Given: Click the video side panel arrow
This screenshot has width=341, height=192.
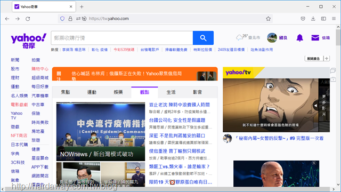Looking at the screenshot, I should (x=315, y=106).
